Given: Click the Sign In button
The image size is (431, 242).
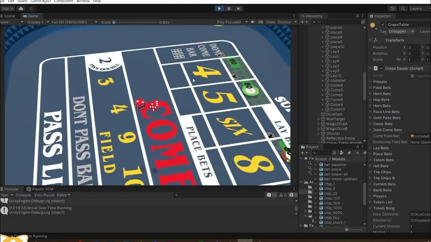Looking at the screenshot, I should [7, 8].
